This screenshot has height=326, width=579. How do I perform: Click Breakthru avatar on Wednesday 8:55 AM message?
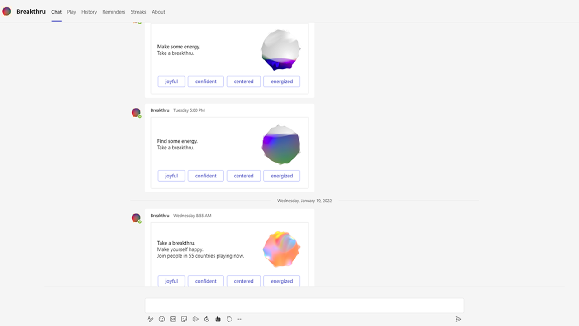136,218
